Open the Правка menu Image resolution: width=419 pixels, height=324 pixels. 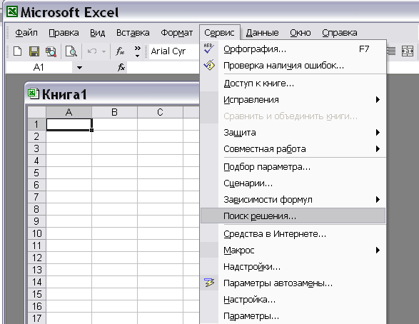[64, 33]
